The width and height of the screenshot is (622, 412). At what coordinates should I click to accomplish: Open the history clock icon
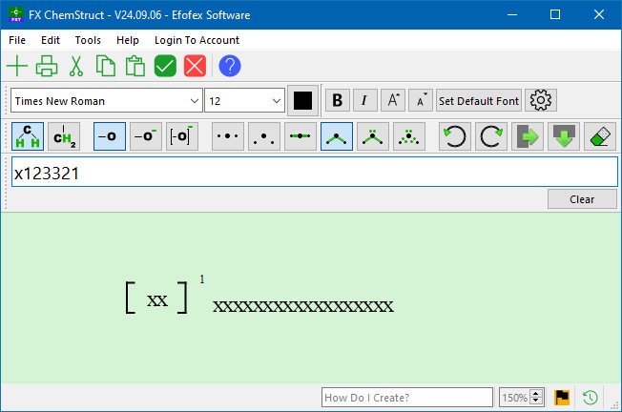click(x=591, y=397)
